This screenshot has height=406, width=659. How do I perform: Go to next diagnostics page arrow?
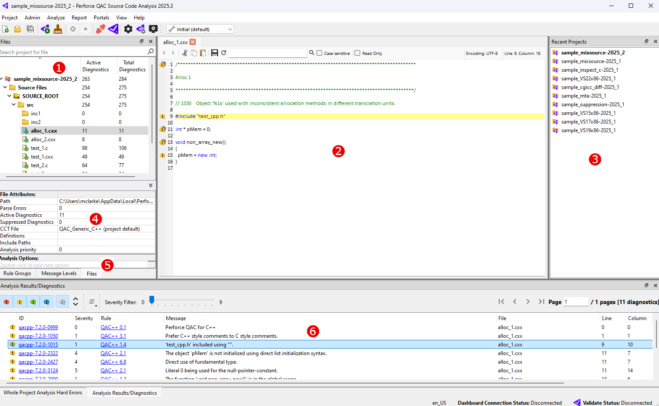click(x=528, y=301)
